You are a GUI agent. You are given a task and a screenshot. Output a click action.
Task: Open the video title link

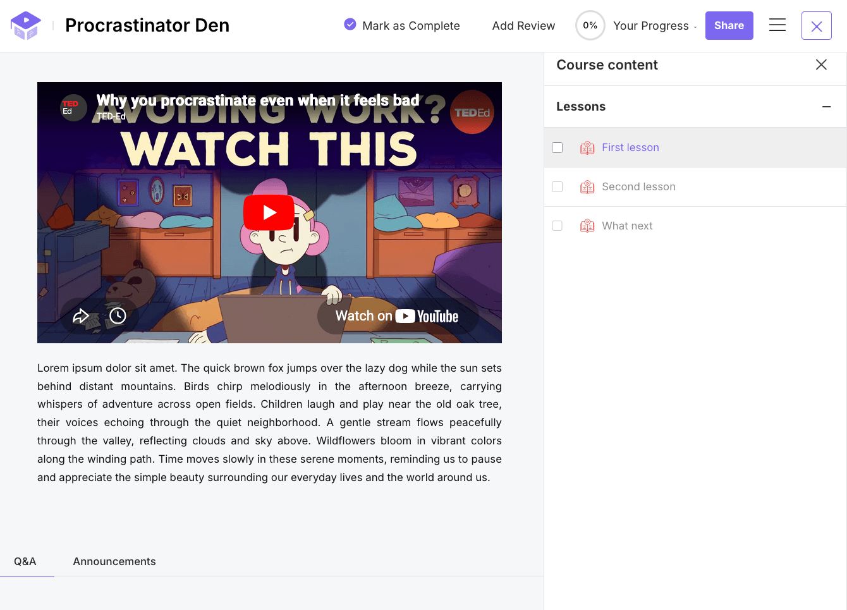click(x=258, y=100)
